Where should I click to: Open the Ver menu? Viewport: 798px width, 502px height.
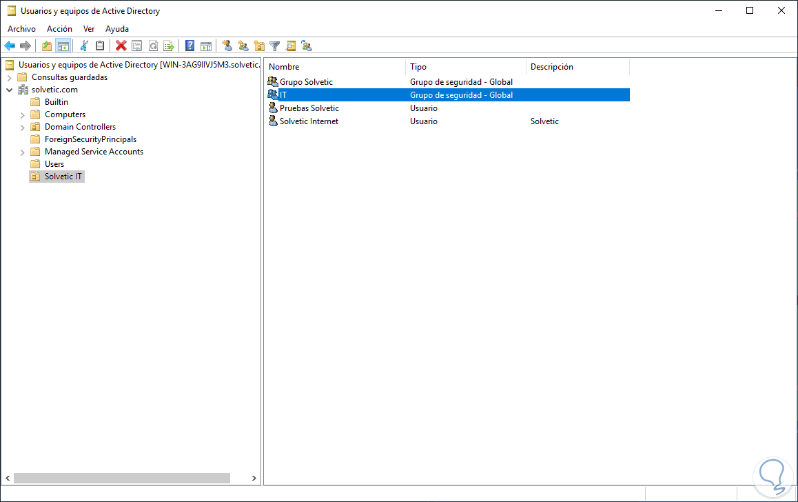coord(89,29)
